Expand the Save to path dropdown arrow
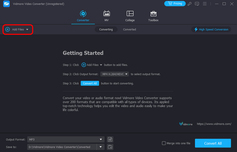 point(101,147)
